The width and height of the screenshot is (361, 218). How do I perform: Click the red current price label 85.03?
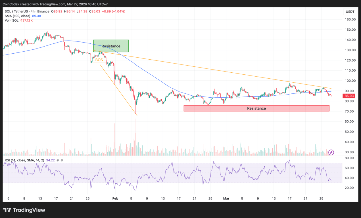[x=349, y=96]
